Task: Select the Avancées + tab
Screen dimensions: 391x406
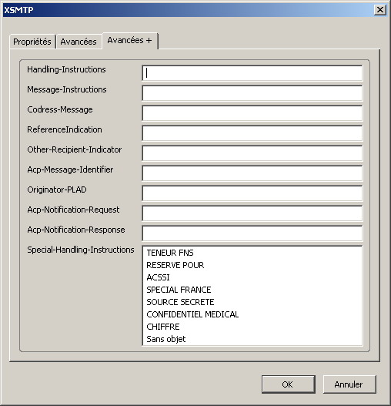Action: (129, 40)
